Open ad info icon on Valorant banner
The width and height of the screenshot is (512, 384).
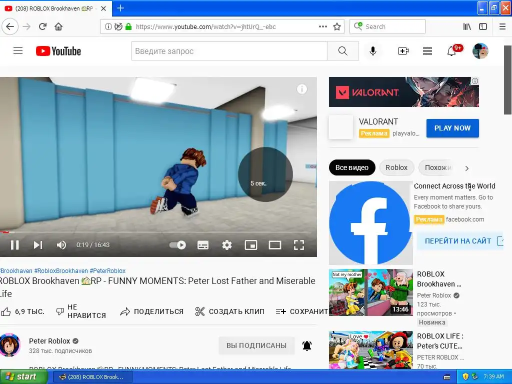(475, 81)
